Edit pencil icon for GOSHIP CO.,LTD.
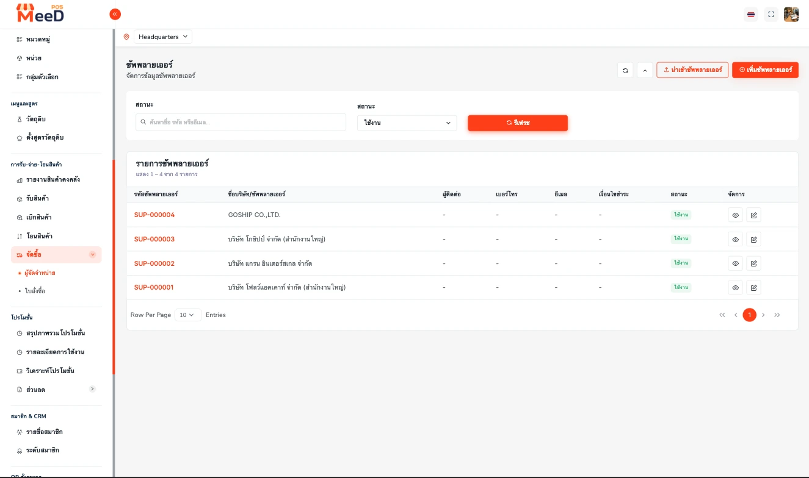 coord(753,215)
